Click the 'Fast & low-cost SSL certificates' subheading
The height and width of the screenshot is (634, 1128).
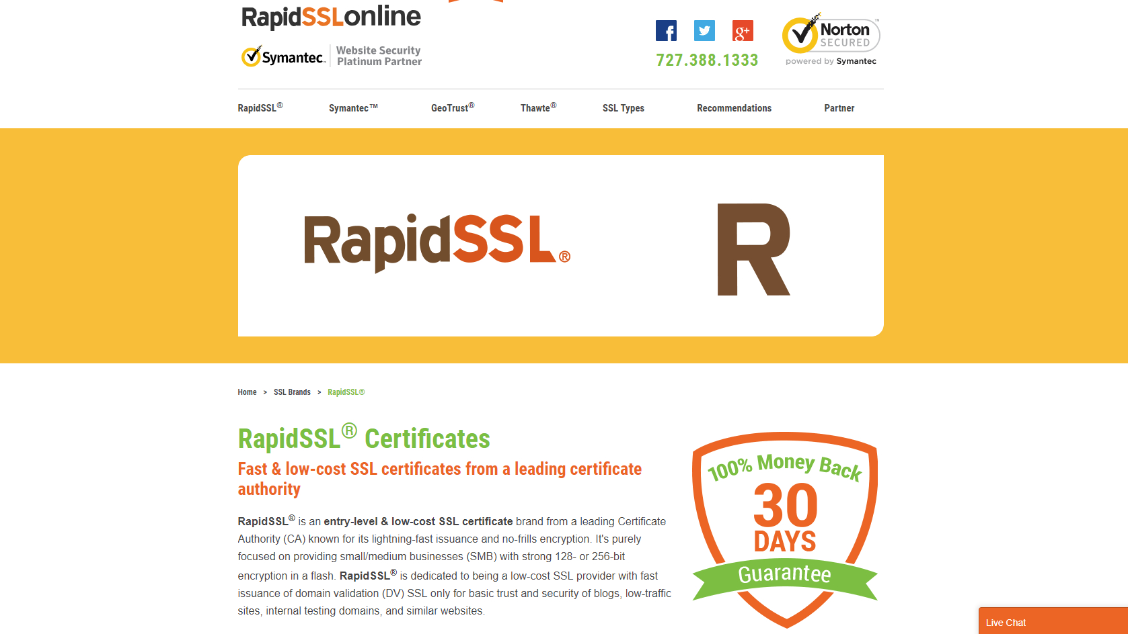pyautogui.click(x=440, y=479)
